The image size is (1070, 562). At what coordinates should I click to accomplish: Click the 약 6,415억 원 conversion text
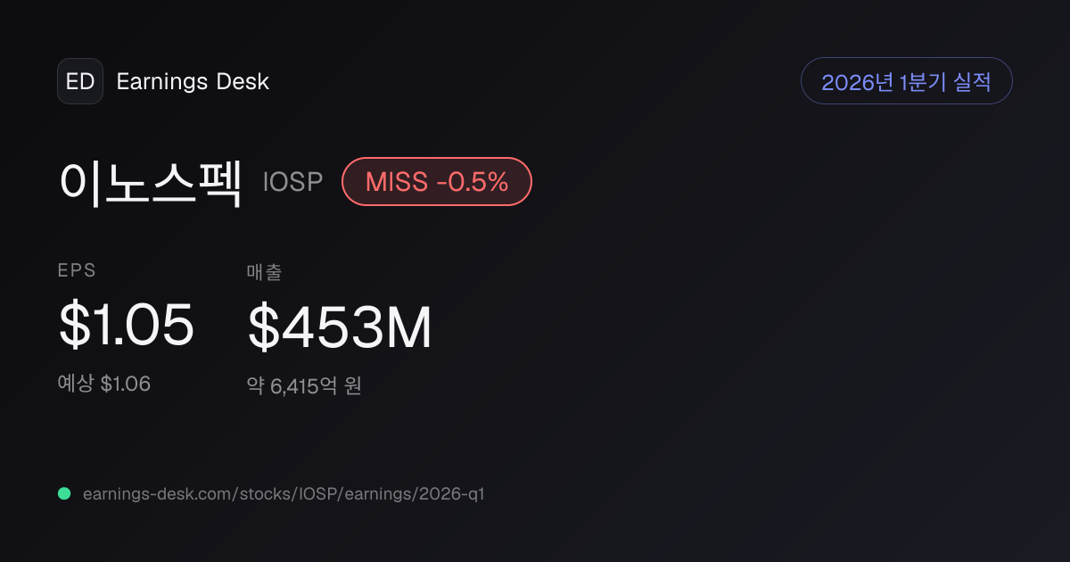304,386
